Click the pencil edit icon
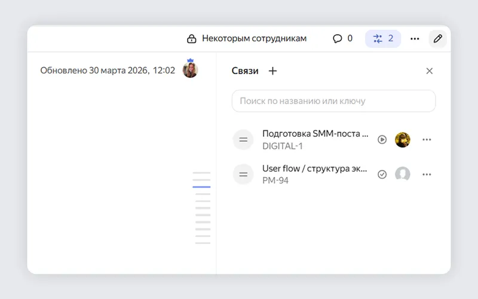 [438, 39]
